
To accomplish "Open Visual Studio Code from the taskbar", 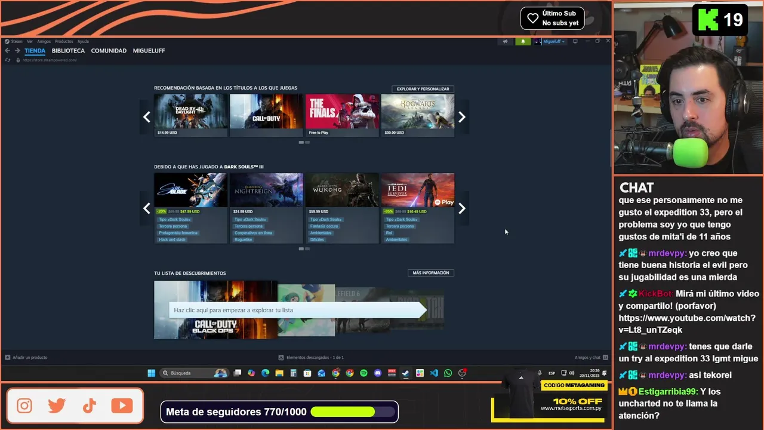I will pos(434,373).
